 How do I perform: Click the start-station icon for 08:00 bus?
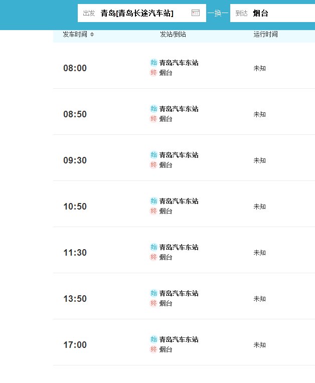point(153,63)
